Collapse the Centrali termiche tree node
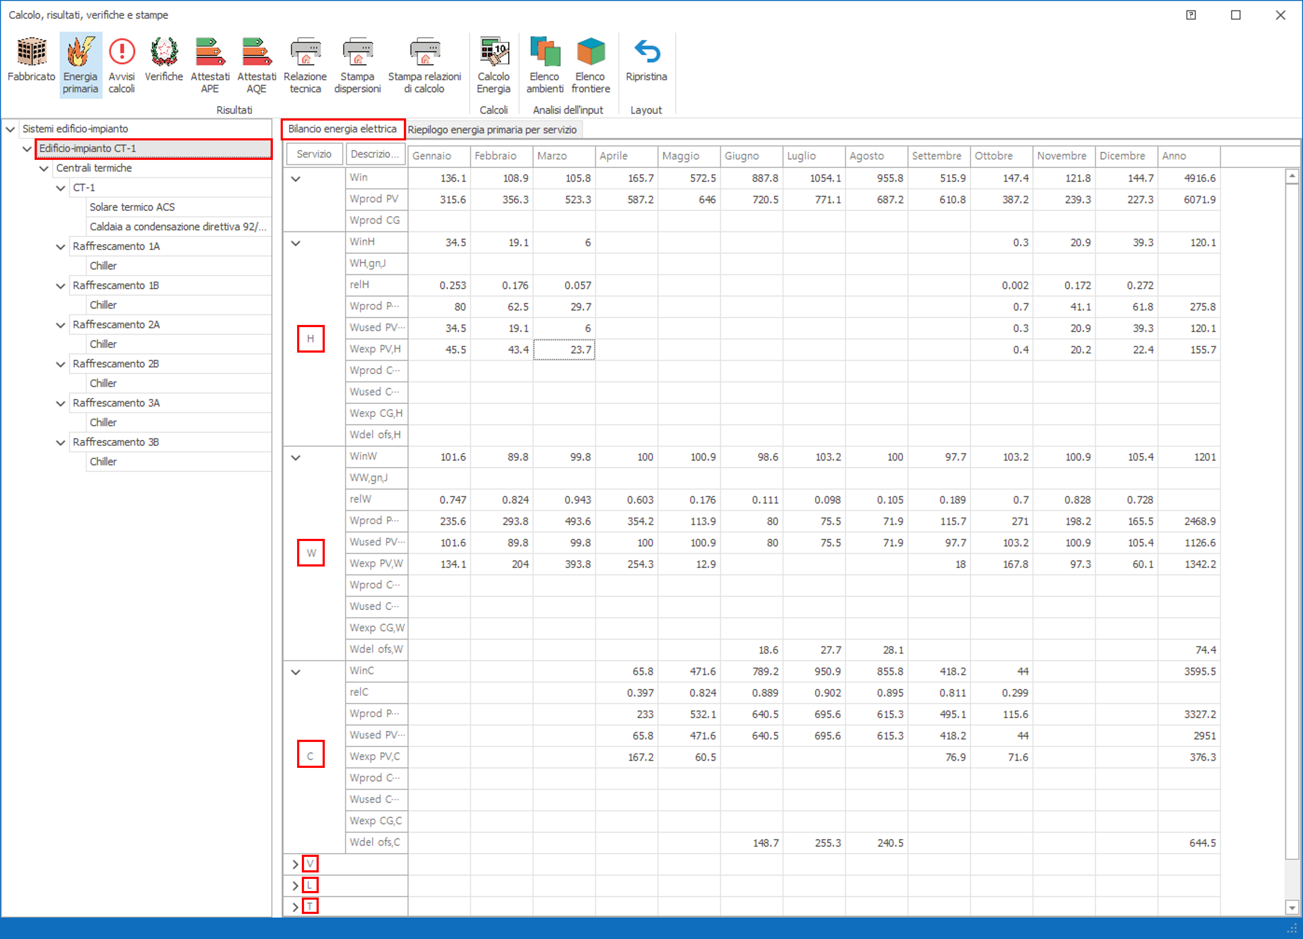The width and height of the screenshot is (1303, 939). [x=44, y=169]
